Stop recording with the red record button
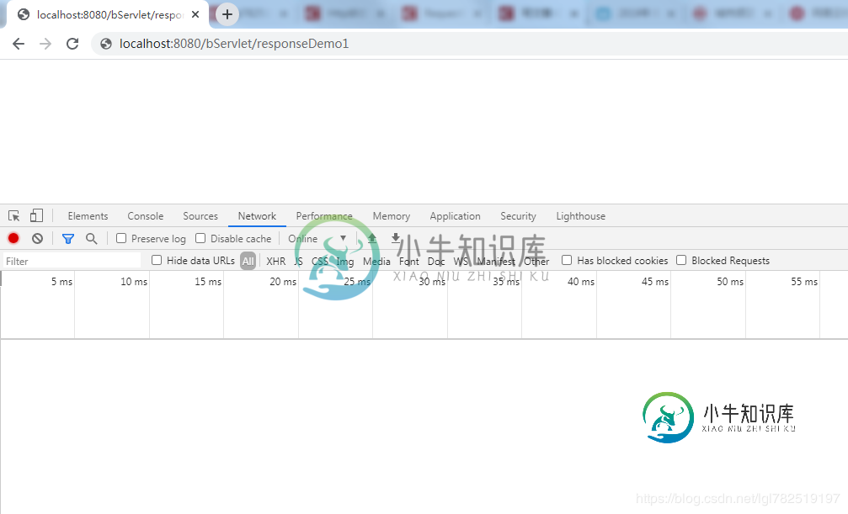Viewport: 848px width, 514px height. 13,238
